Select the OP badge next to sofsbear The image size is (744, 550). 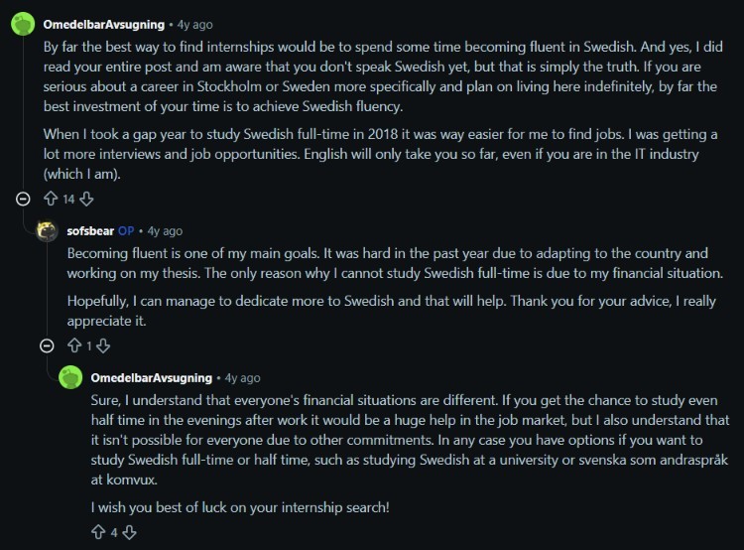[126, 231]
